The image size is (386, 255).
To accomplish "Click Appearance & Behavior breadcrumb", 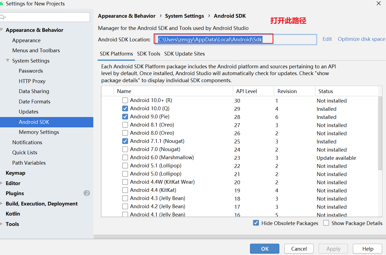I will pos(127,16).
